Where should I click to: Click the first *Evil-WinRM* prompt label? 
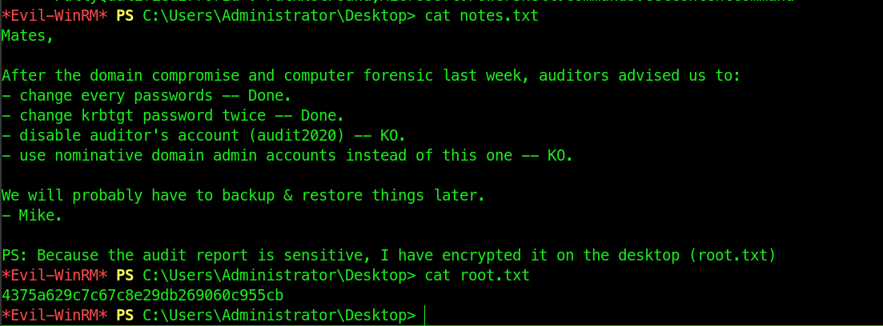pos(55,16)
